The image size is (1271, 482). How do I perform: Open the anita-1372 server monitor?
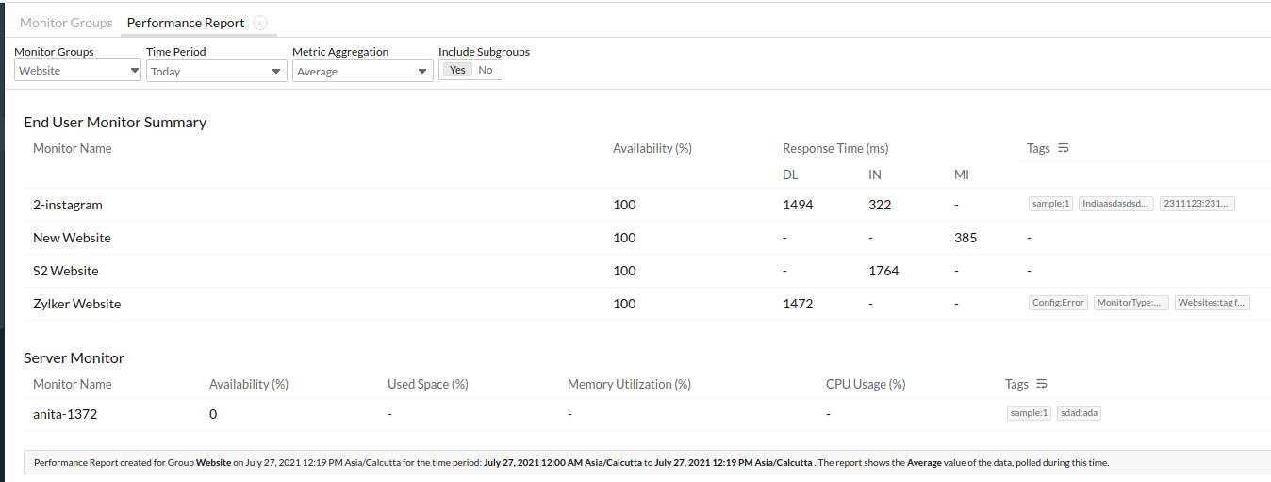coord(65,414)
